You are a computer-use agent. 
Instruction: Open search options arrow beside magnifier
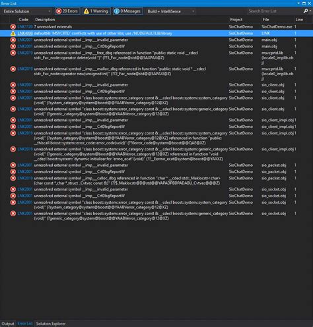[310, 11]
